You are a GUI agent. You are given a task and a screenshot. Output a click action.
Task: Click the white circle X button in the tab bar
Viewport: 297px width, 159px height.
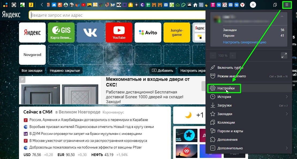click(x=253, y=5)
